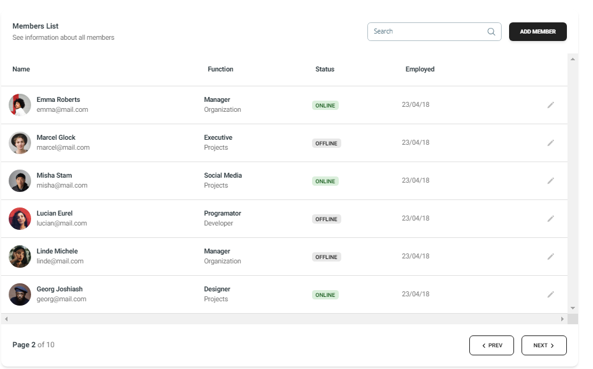Click the magnifying glass search icon
This screenshot has height=369, width=593.
(491, 32)
